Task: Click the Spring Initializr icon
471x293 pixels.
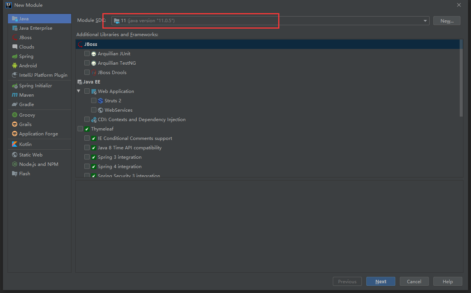Action: coord(15,86)
